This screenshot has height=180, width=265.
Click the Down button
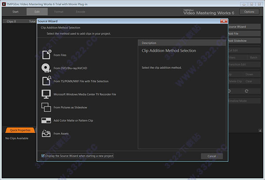(249, 74)
